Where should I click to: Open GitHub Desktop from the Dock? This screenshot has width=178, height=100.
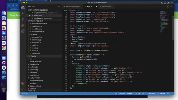[4, 63]
